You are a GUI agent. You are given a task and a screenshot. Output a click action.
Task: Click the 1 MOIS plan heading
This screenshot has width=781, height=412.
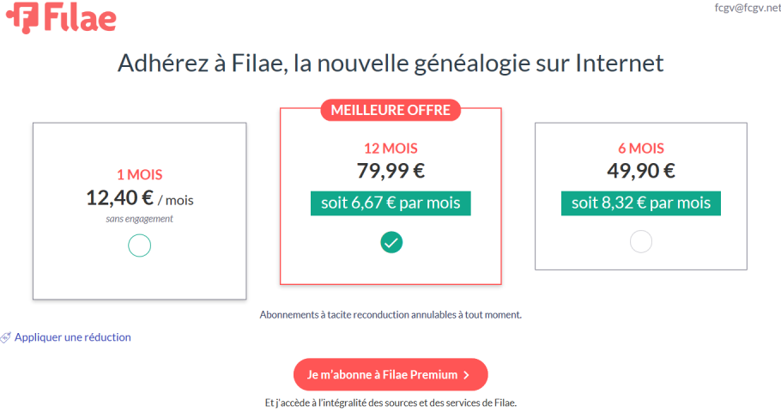[x=139, y=174]
